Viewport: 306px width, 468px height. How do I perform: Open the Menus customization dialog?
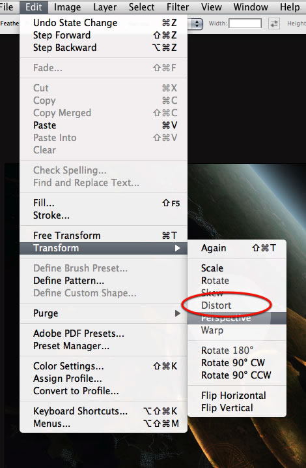point(104,424)
